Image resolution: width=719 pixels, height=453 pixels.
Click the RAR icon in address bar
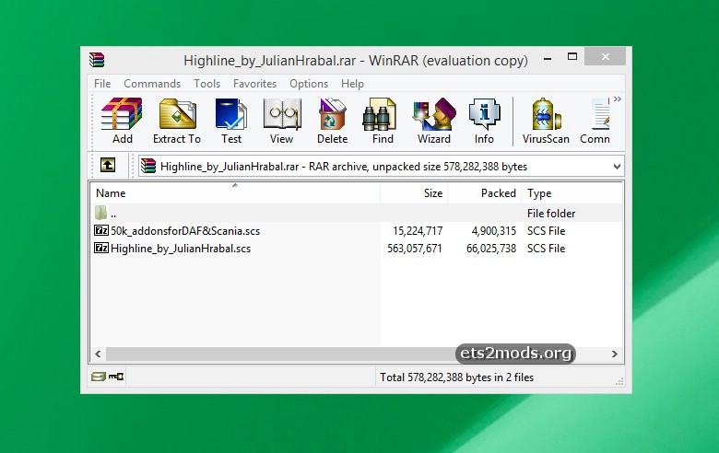(148, 166)
